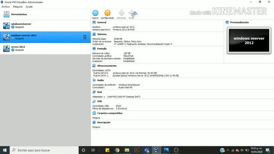Screen dimensions: 274x154
Task: Open machine tools menu for windows seerver 2012
Action: (84, 37)
